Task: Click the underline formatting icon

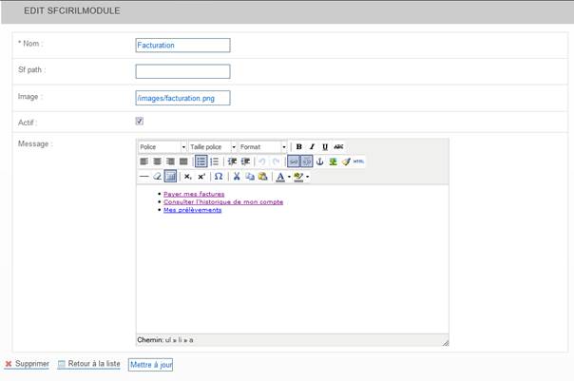Action: point(325,147)
